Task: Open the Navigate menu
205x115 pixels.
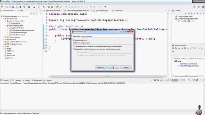Action: click(x=26, y=4)
